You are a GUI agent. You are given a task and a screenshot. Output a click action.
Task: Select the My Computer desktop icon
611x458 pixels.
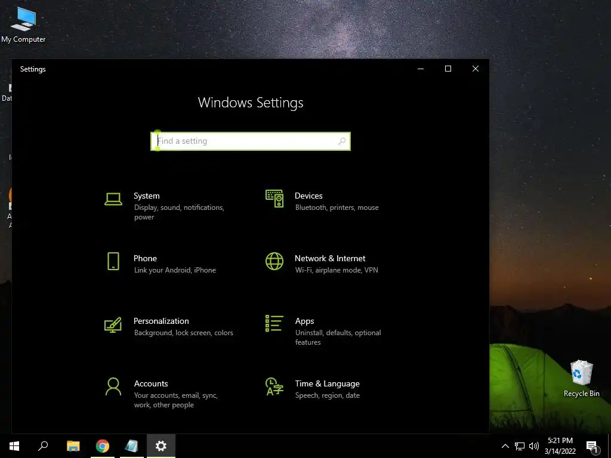coord(23,24)
